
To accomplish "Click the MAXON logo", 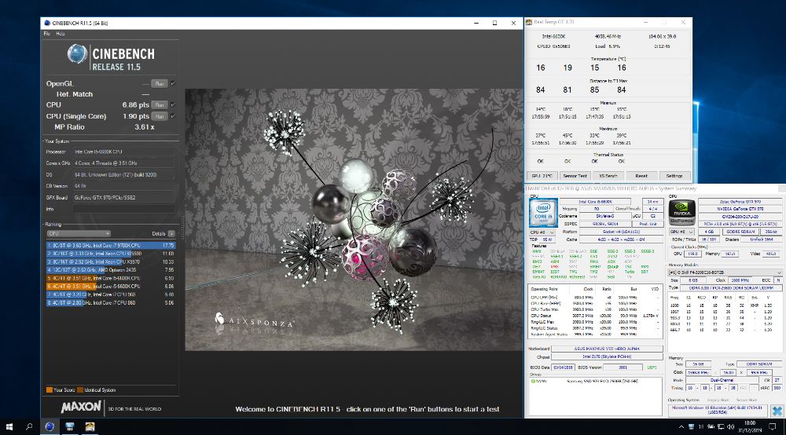I will point(81,407).
